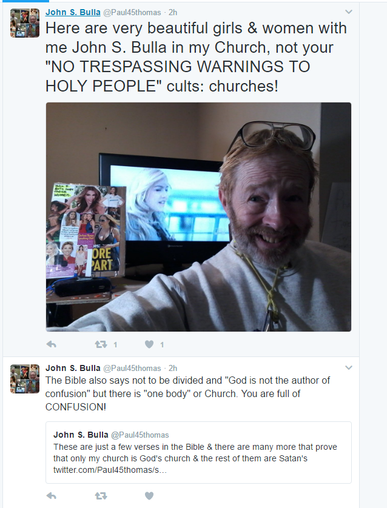This screenshot has width=387, height=508.
Task: Open the first tweet's profile avatar
Action: click(x=25, y=23)
